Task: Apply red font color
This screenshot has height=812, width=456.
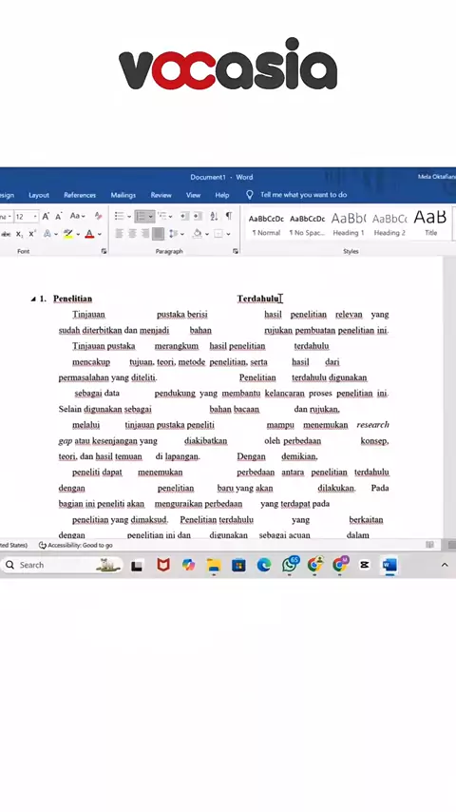Action: pos(89,234)
